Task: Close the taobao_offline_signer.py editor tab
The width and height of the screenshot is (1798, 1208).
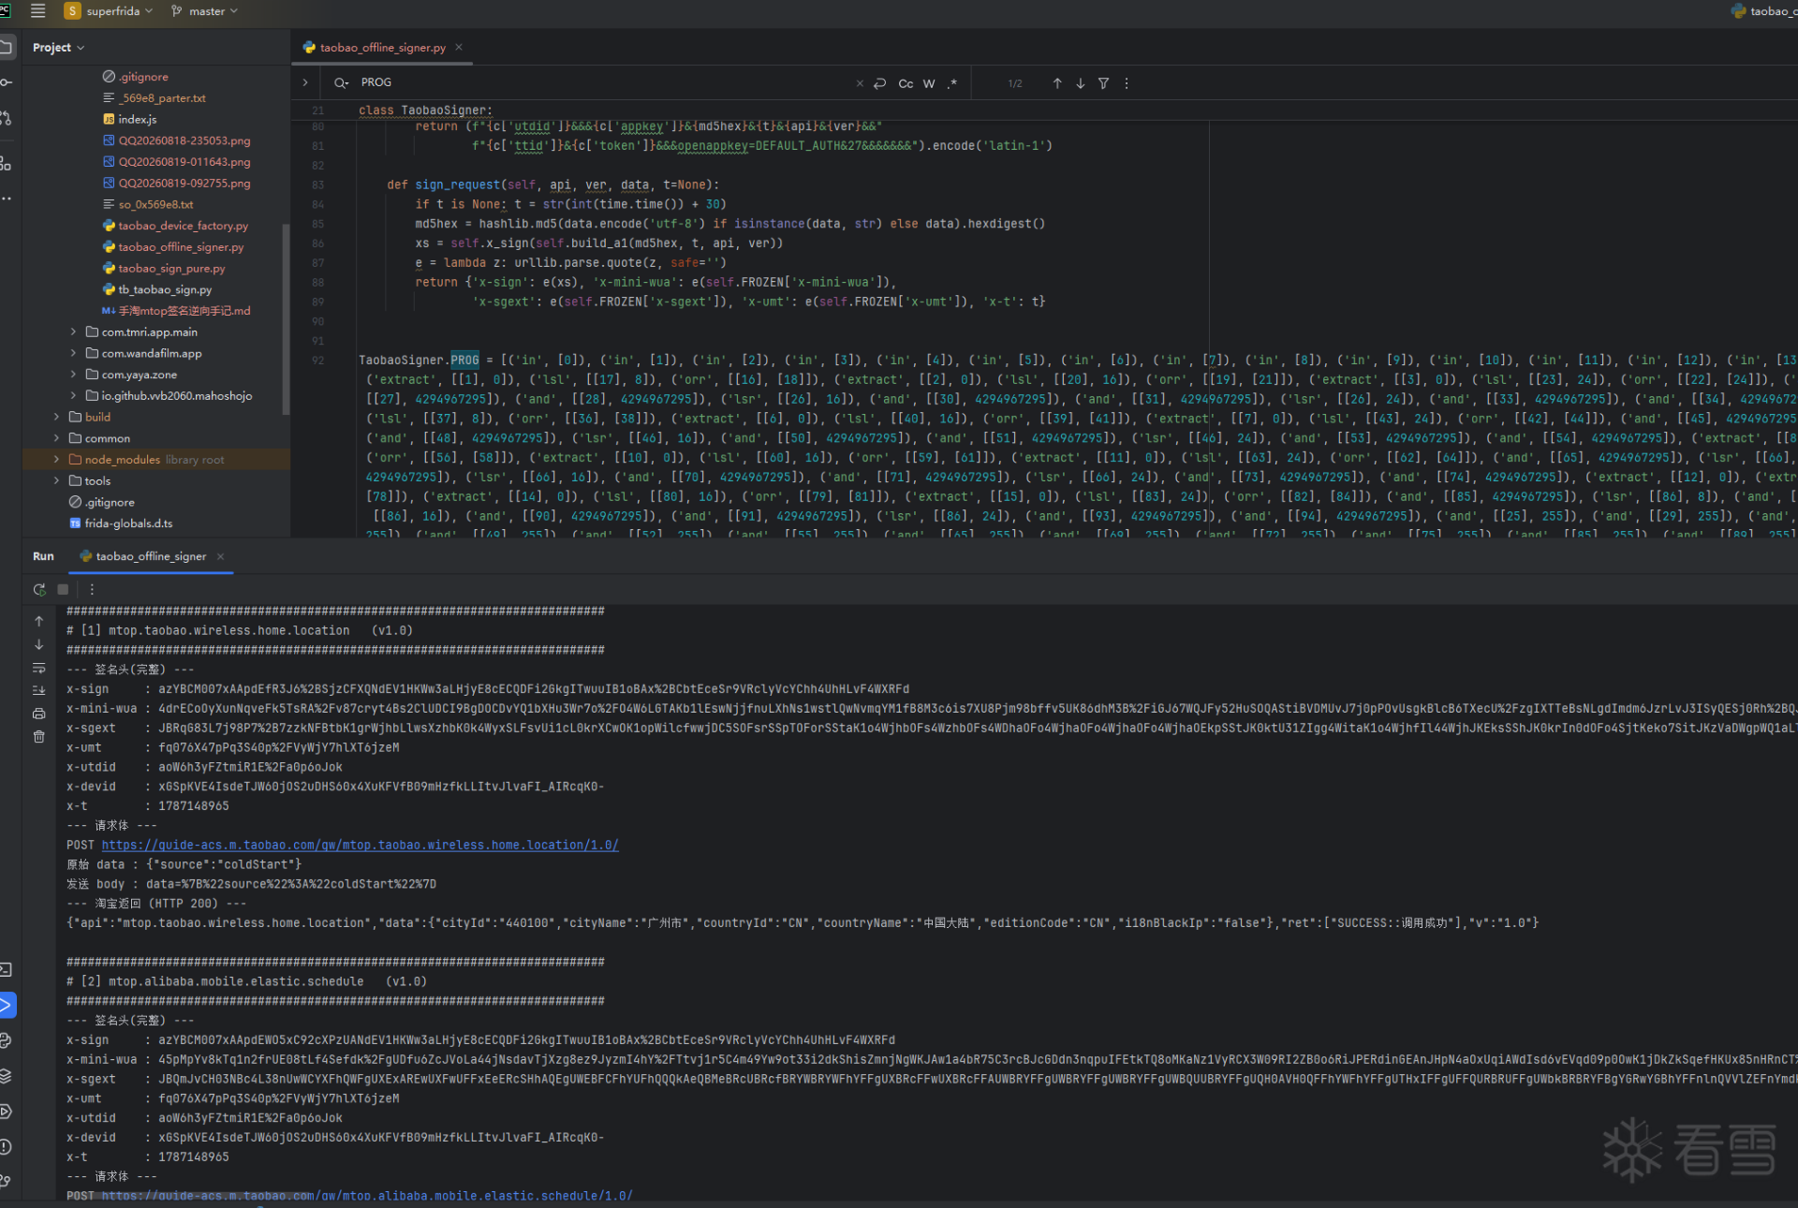Action: (459, 47)
